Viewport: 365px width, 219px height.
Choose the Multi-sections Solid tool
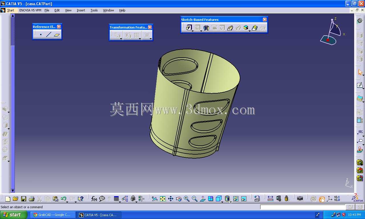(255, 28)
